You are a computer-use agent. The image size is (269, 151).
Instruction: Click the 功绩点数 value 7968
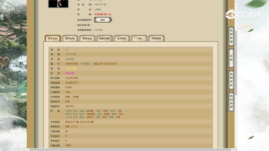coord(68,145)
